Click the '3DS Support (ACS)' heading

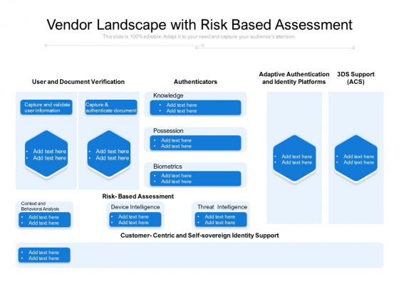(356, 78)
